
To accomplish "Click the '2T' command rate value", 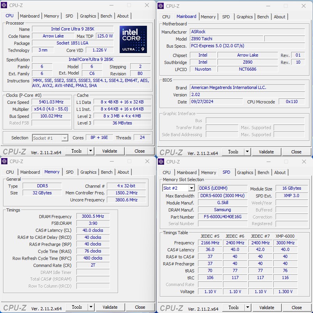I will tap(93, 265).
